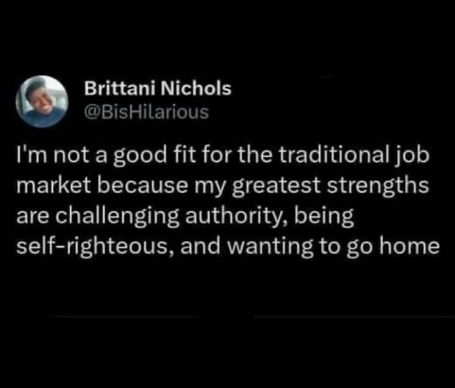Click the display name Brittani Nichols

(157, 89)
